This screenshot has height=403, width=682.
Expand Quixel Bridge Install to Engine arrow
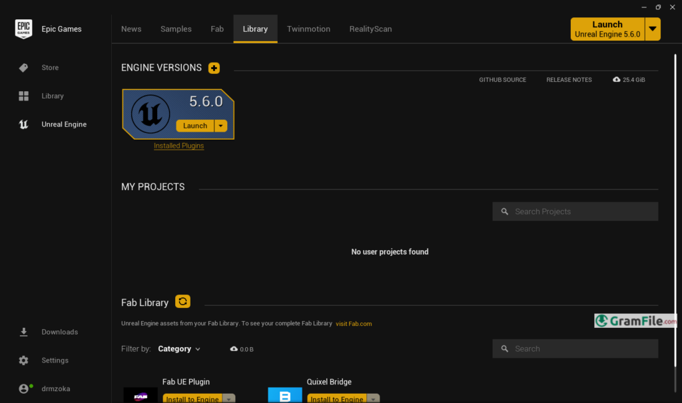pyautogui.click(x=373, y=398)
